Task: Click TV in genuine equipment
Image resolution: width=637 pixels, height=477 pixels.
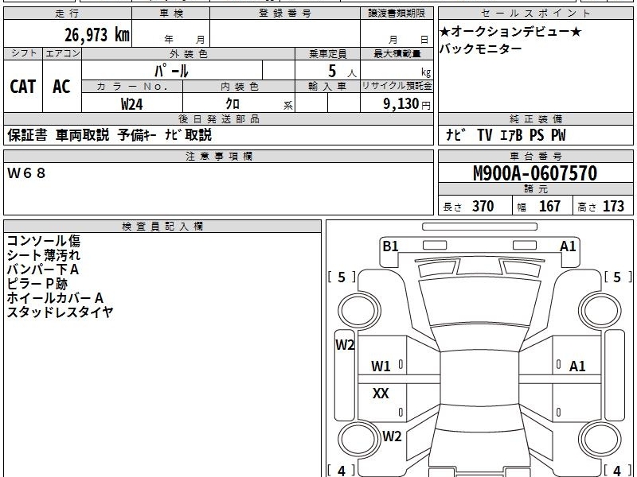Action: click(x=485, y=135)
